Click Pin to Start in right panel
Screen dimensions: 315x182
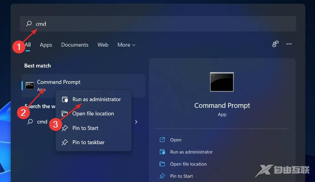point(181,176)
